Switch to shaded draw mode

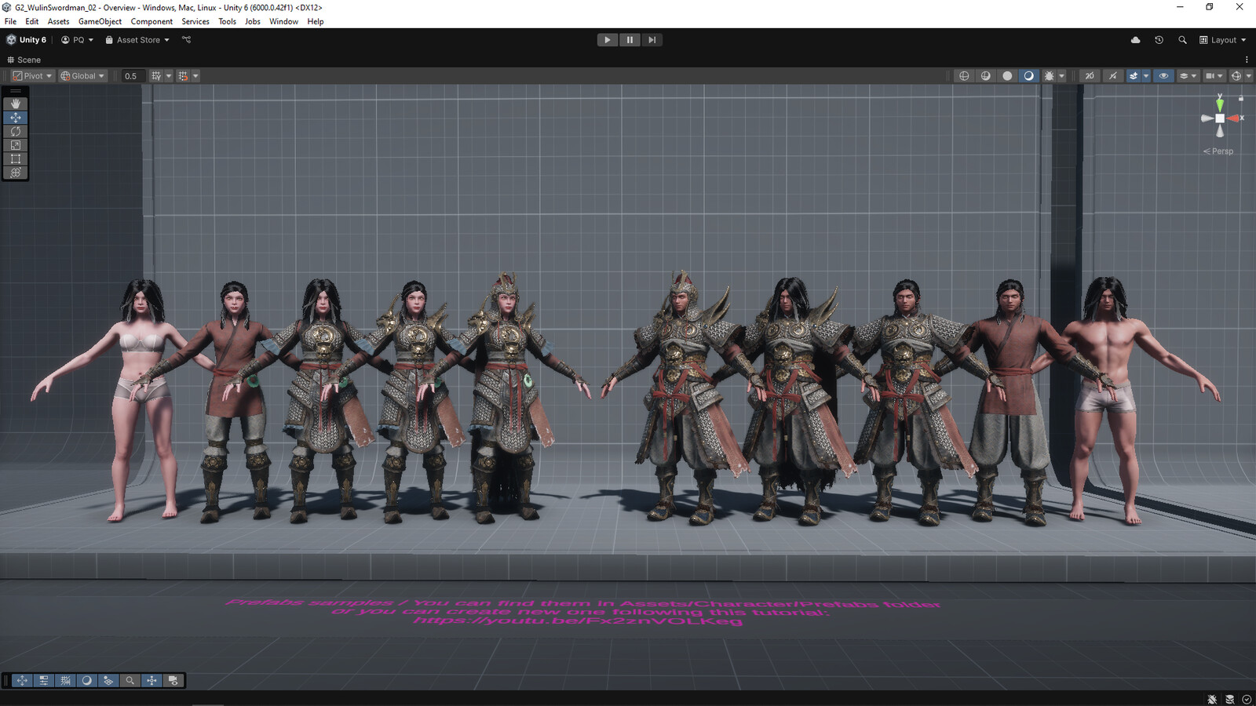click(x=1028, y=76)
